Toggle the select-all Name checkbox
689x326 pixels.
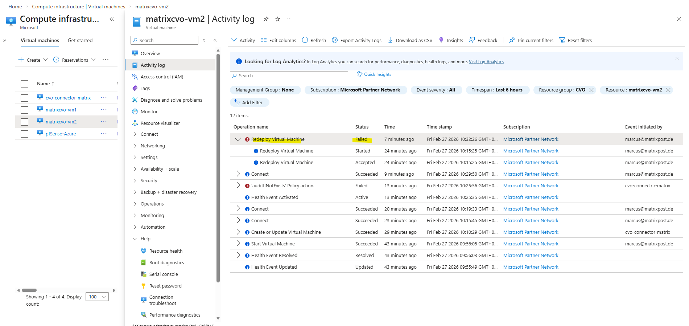[x=25, y=84]
